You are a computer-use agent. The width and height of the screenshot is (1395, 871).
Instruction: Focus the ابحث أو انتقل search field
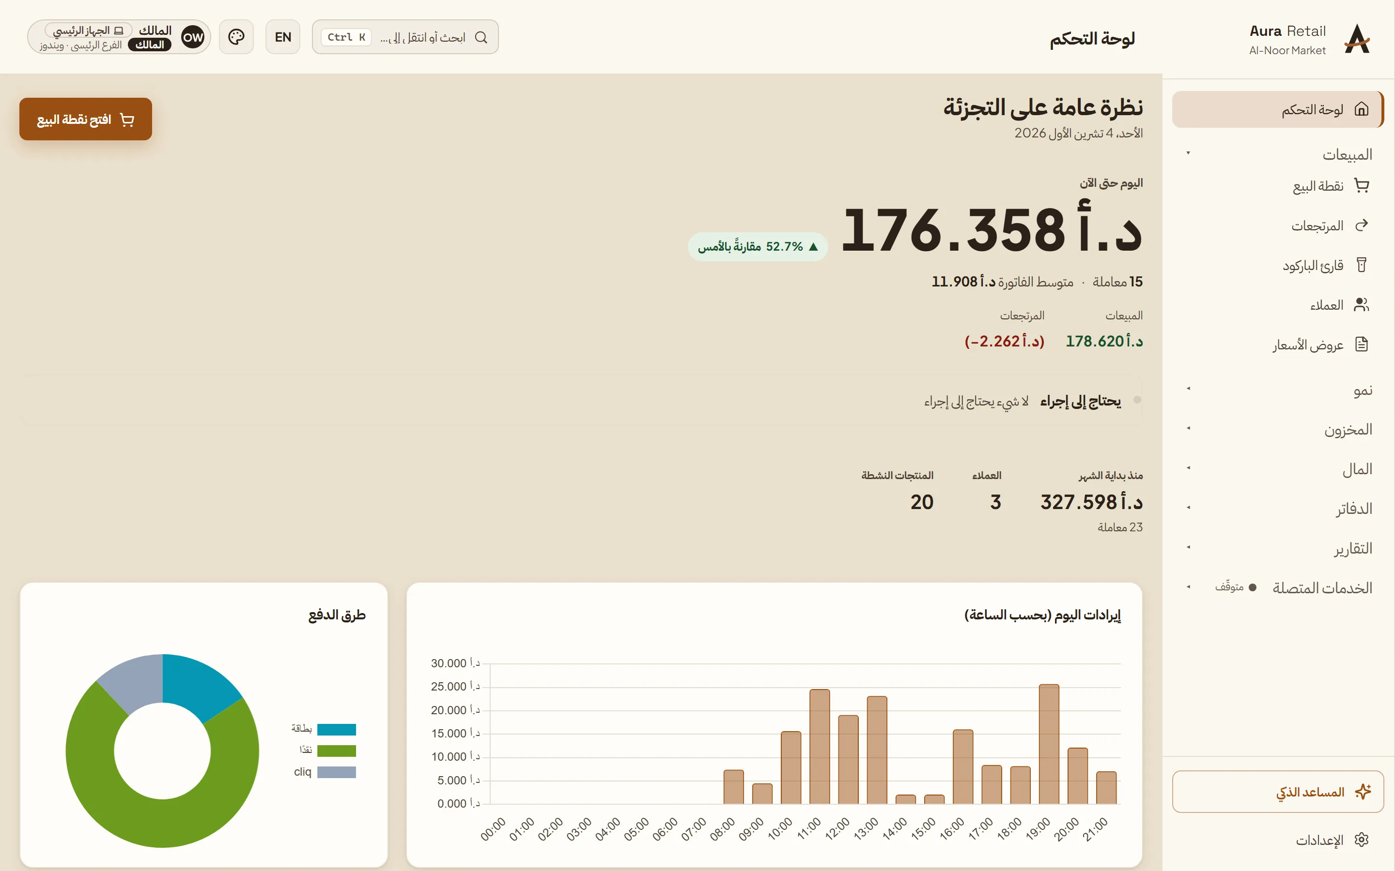pyautogui.click(x=404, y=37)
